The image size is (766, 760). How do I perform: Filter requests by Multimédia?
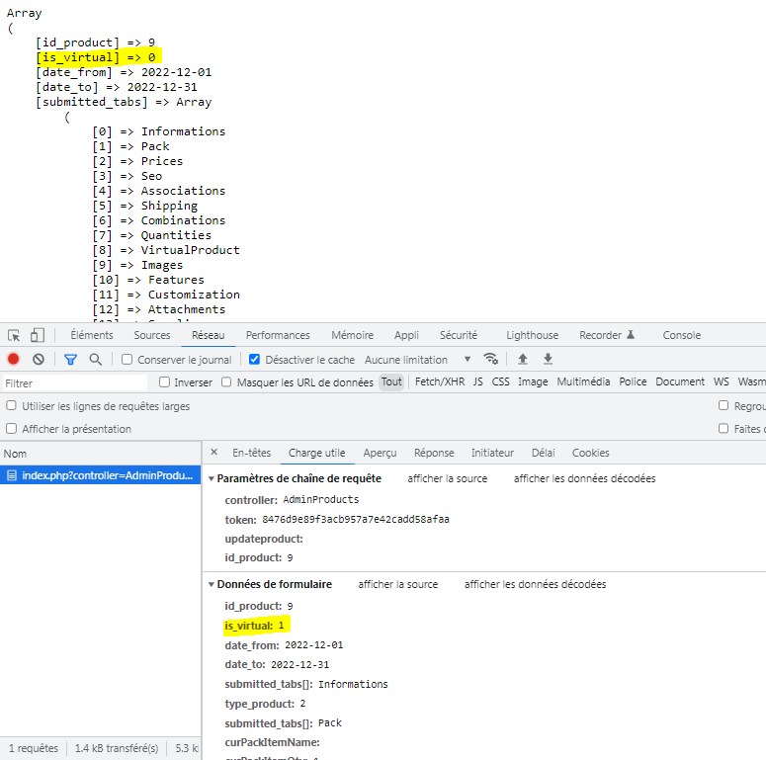(x=583, y=381)
